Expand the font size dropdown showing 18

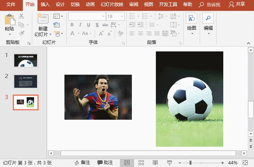click(121, 17)
